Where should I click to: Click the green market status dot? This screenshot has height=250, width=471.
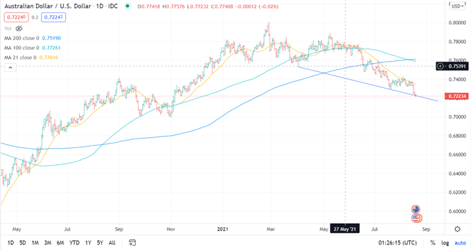(x=127, y=6)
